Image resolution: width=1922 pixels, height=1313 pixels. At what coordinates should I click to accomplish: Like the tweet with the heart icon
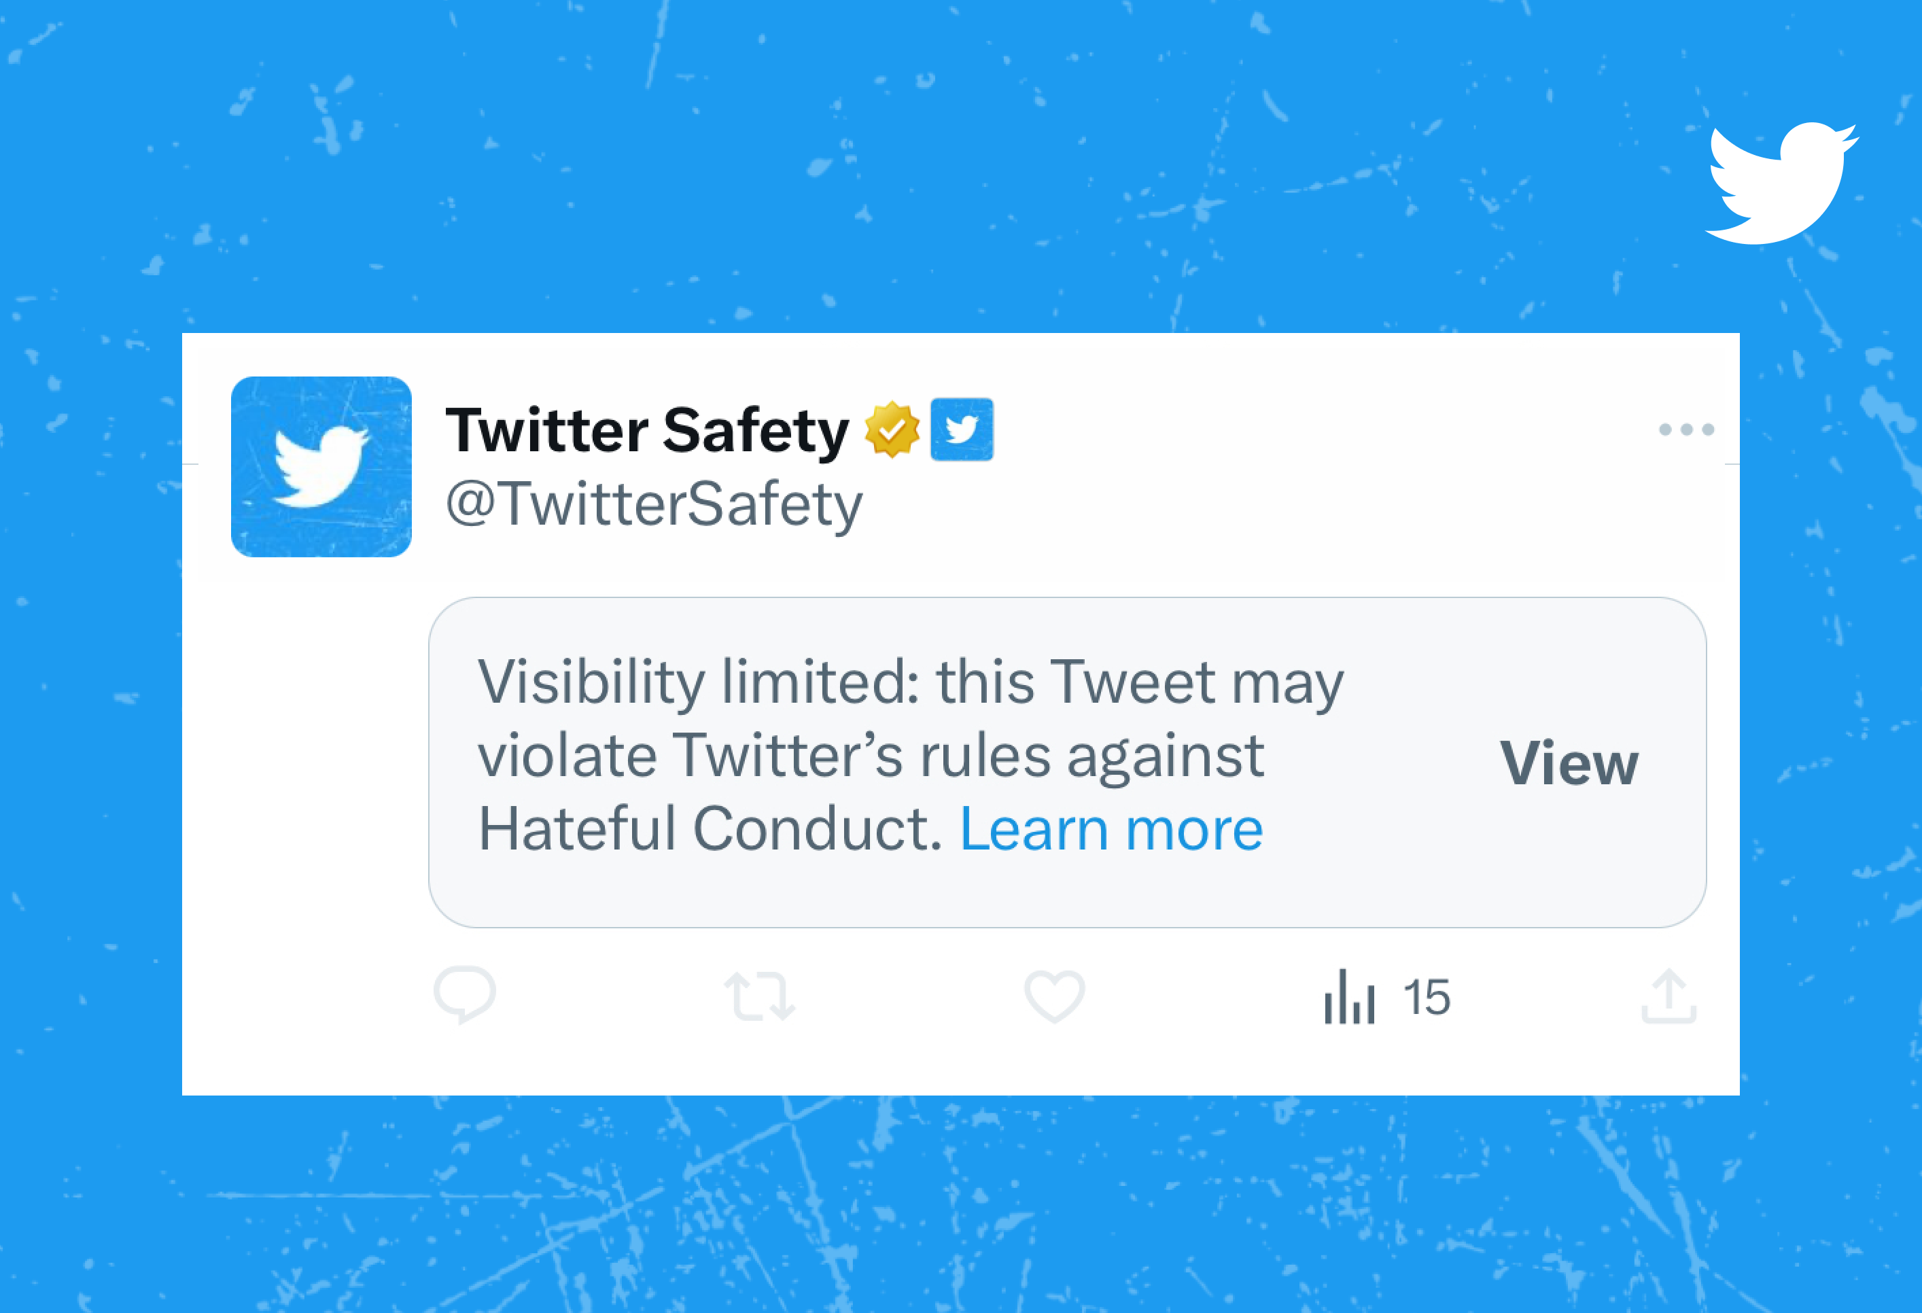(x=1055, y=996)
